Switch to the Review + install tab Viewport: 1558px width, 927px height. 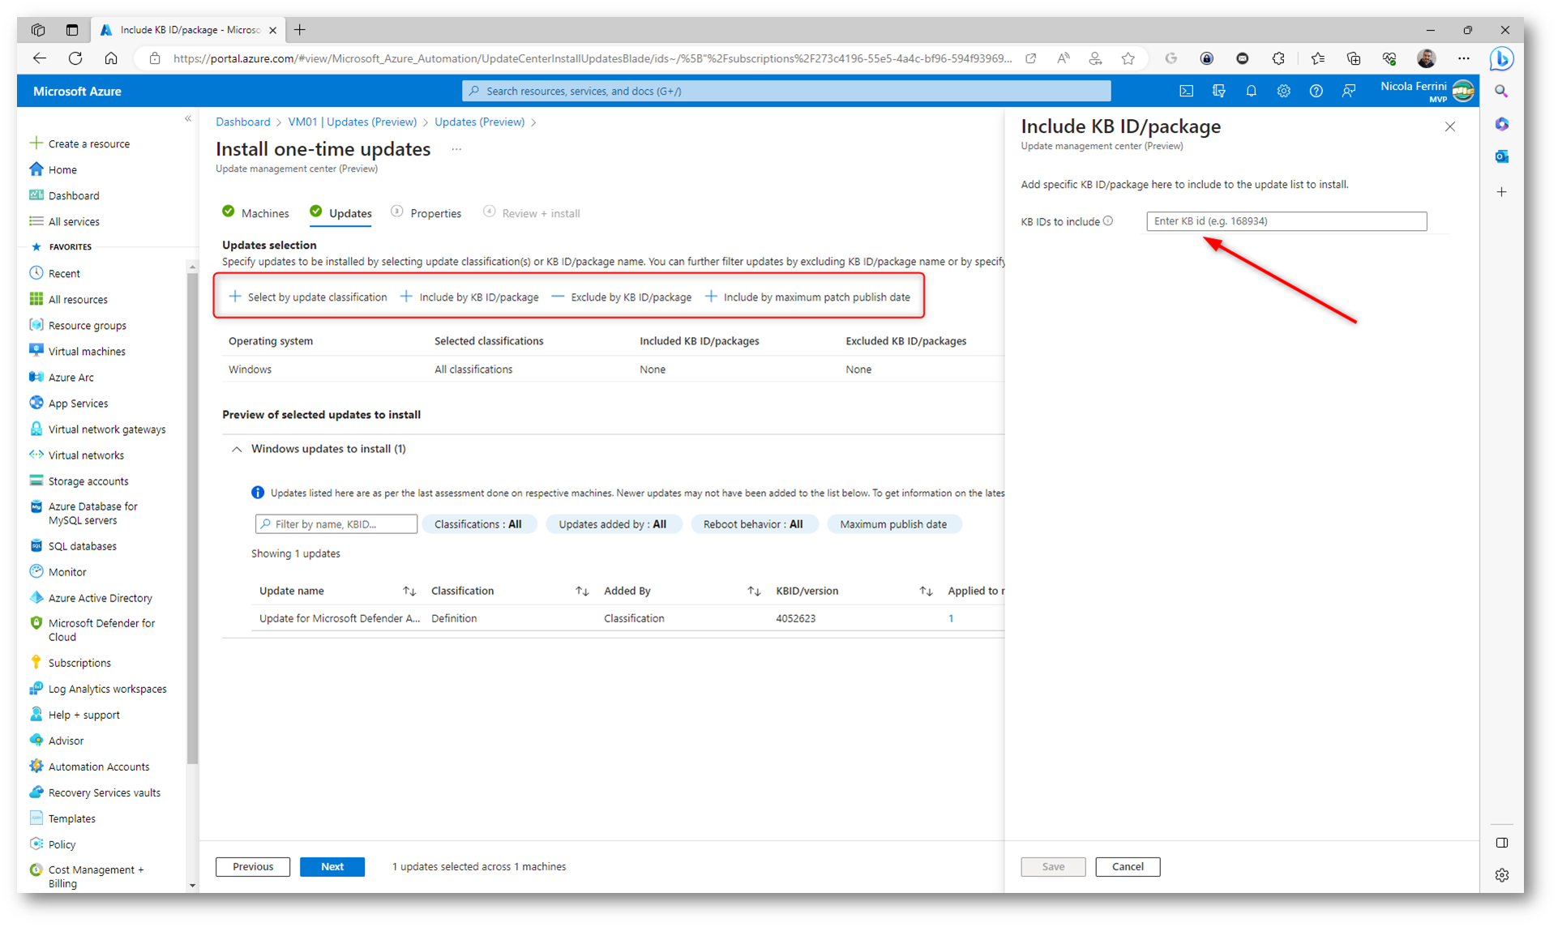click(532, 213)
